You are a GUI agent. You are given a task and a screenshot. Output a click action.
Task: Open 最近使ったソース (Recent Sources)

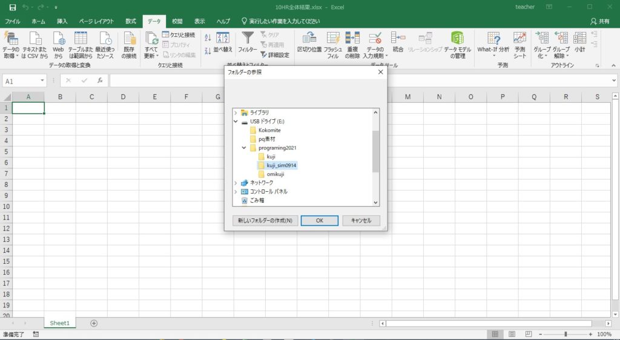tap(105, 45)
